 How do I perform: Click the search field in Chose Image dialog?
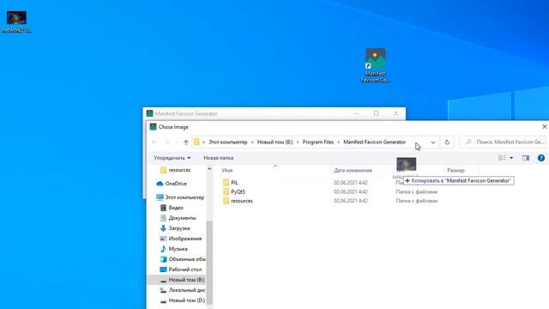click(x=503, y=142)
